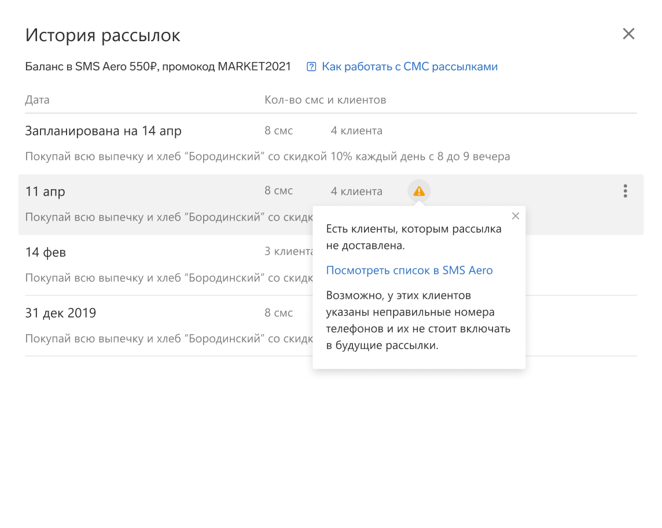This screenshot has width=662, height=528.
Task: Select the 11 апр mailing row
Action: (x=331, y=204)
